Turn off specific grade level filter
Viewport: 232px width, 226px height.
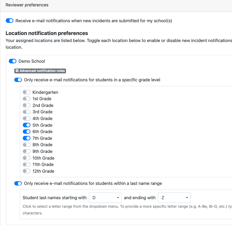pyautogui.click(x=18, y=80)
